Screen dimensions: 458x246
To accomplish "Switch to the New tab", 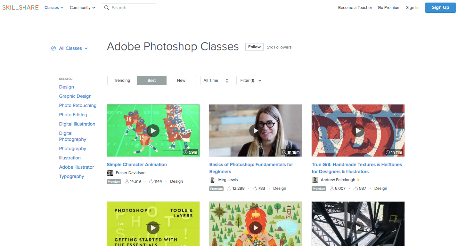I will (x=181, y=81).
